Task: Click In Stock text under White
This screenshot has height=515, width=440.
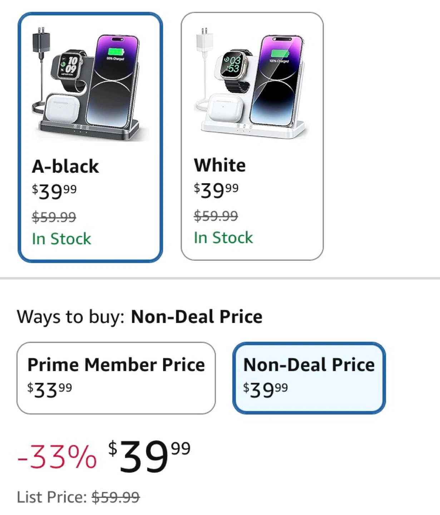Action: click(x=223, y=238)
